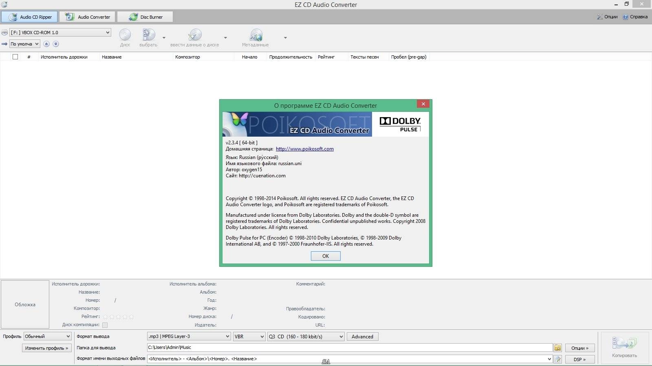Click the blue arrow icon beside По умолча
The width and height of the screenshot is (652, 366).
click(x=4, y=44)
